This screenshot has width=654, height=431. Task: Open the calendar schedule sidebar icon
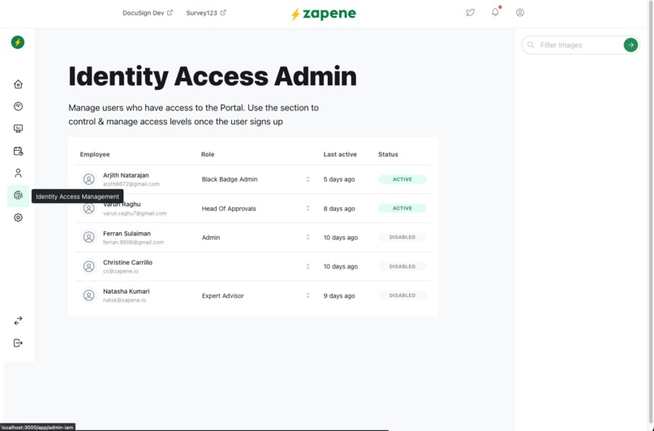point(18,151)
